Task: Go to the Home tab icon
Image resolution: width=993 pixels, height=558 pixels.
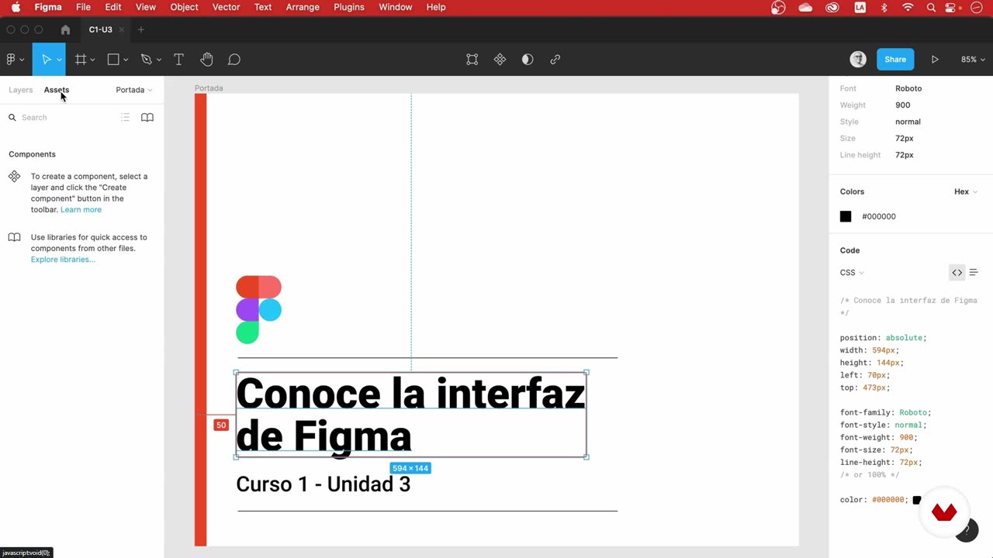Action: [x=65, y=29]
